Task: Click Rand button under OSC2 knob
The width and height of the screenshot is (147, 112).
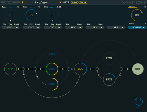Action: point(38,24)
